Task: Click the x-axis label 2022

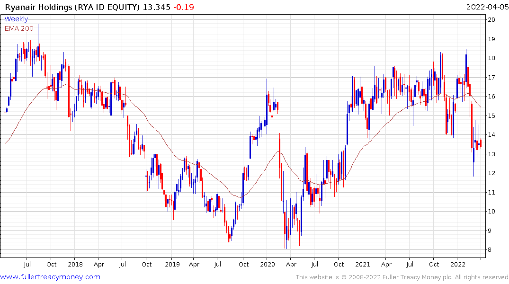Action: click(458, 264)
